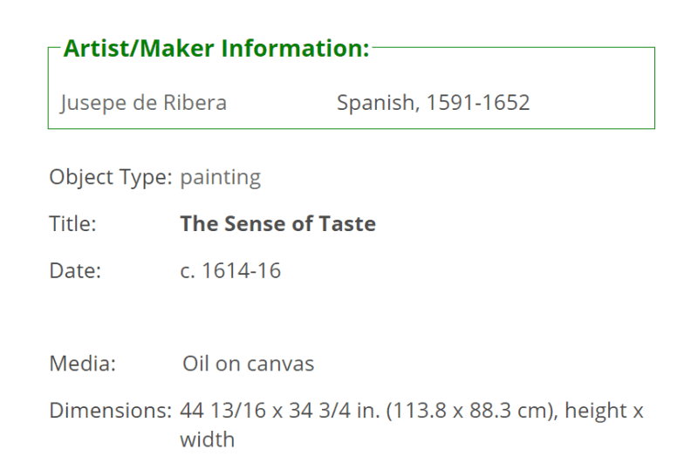
Task: Click the date value c. 1614-16
Action: click(230, 270)
